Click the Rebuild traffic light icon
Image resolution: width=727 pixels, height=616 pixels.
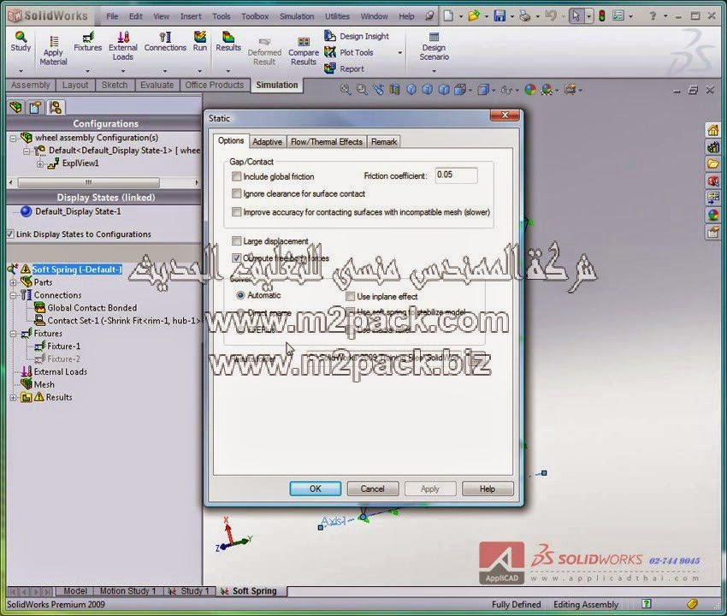pyautogui.click(x=602, y=16)
